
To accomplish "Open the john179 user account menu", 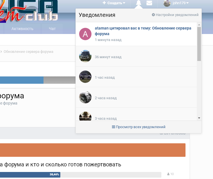I will [x=180, y=3].
